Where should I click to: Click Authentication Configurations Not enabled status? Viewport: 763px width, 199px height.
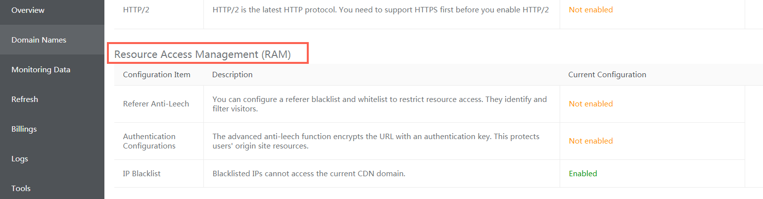coord(590,141)
